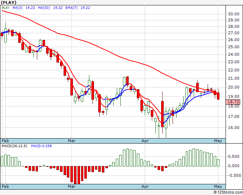
Task: Click the (PLAY) chart title
Action: click(x=9, y=2)
